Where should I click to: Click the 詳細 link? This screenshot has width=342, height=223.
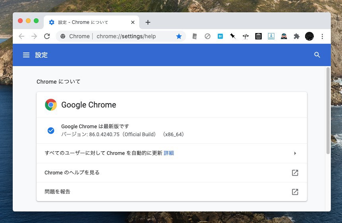click(x=169, y=153)
